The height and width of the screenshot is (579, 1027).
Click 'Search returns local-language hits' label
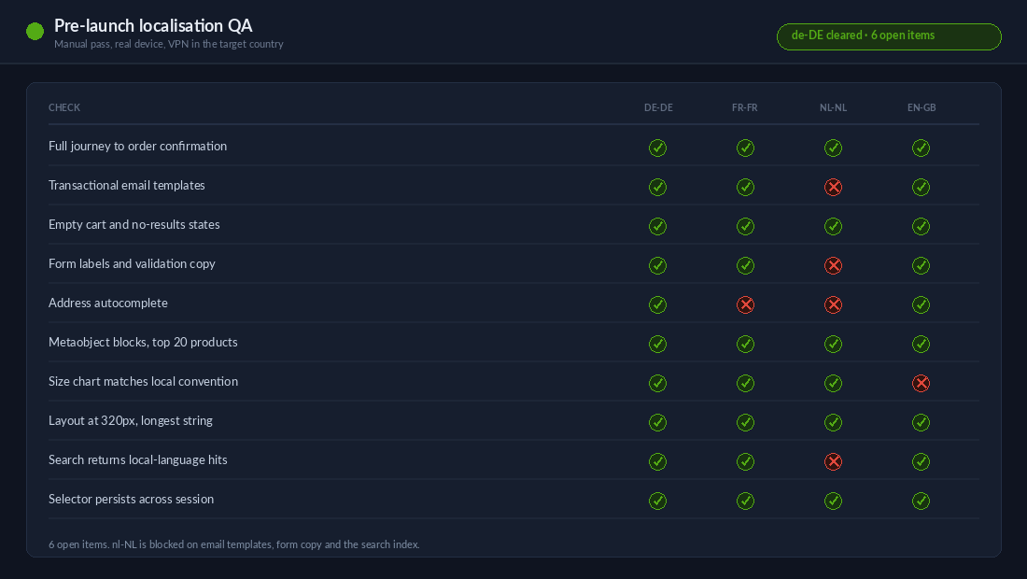tap(138, 459)
